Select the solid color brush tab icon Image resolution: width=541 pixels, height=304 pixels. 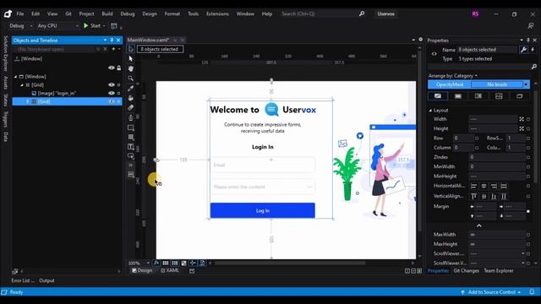[458, 96]
